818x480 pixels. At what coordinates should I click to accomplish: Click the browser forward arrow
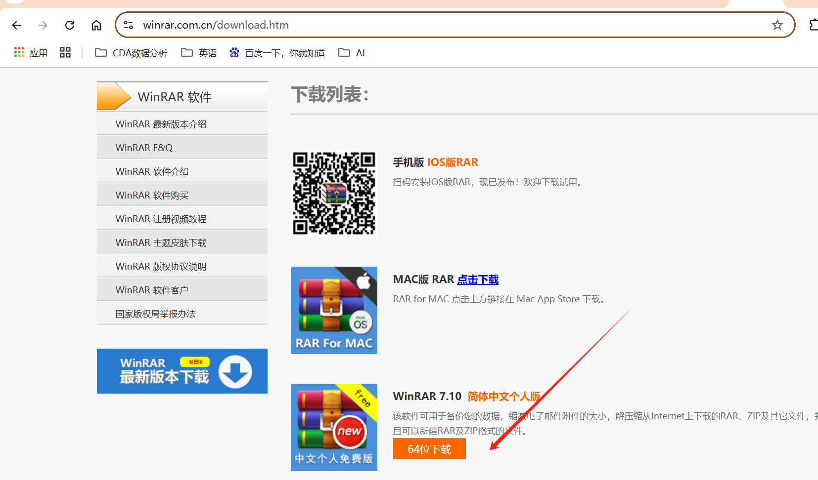(43, 25)
